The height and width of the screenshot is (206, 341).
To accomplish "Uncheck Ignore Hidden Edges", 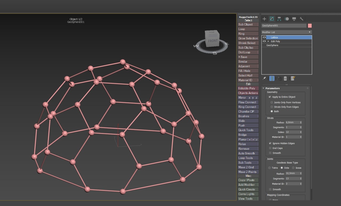I will (x=270, y=143).
